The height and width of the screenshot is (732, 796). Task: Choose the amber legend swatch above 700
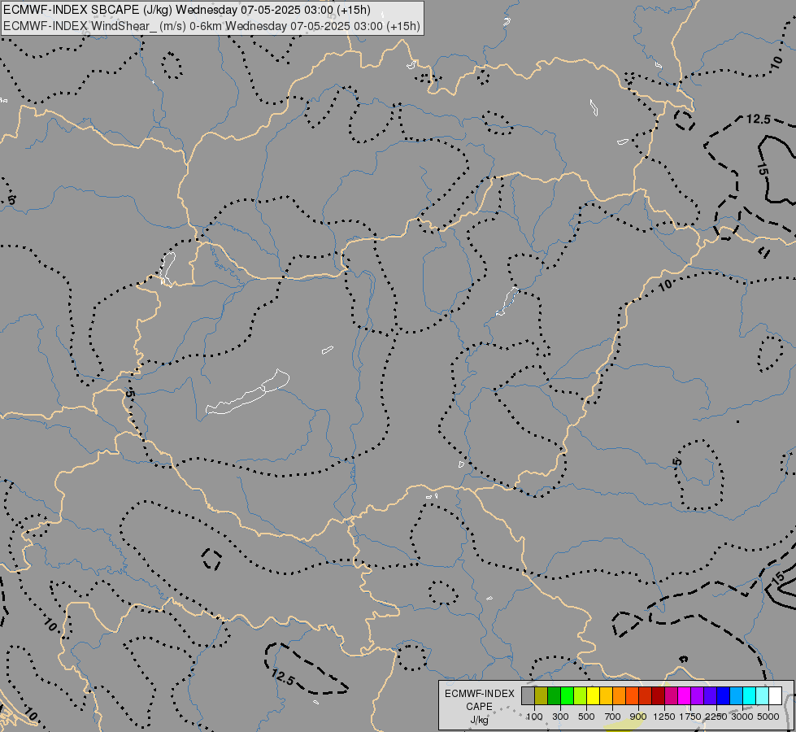(606, 696)
